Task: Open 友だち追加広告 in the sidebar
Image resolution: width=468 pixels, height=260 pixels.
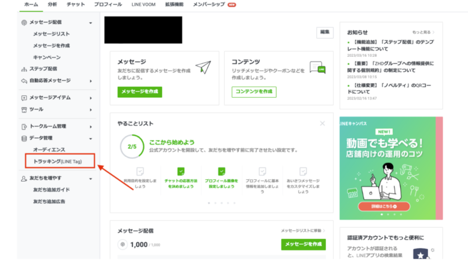Action: pyautogui.click(x=49, y=201)
